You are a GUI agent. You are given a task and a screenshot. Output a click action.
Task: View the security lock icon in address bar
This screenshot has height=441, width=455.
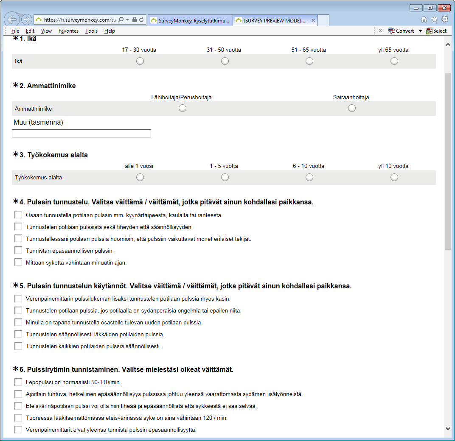[x=135, y=20]
